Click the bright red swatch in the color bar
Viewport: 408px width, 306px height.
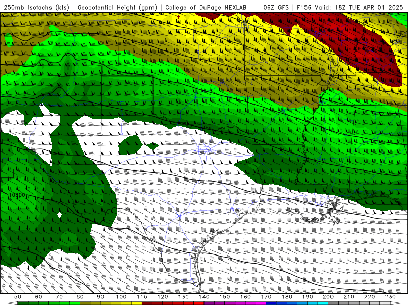click(x=199, y=303)
